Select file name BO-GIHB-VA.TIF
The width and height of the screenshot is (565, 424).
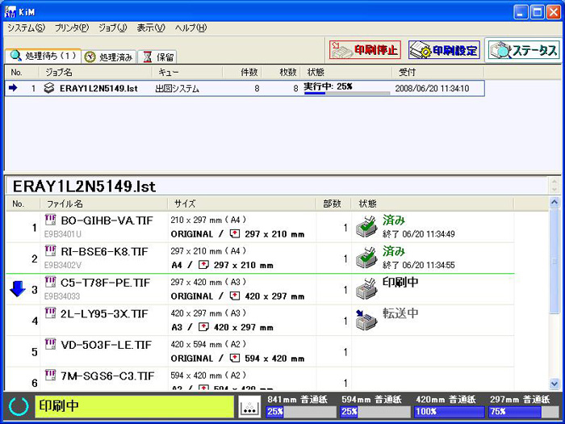point(107,220)
